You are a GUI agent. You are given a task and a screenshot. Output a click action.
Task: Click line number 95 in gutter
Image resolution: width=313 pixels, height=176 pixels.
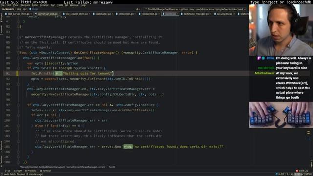tap(8, 94)
